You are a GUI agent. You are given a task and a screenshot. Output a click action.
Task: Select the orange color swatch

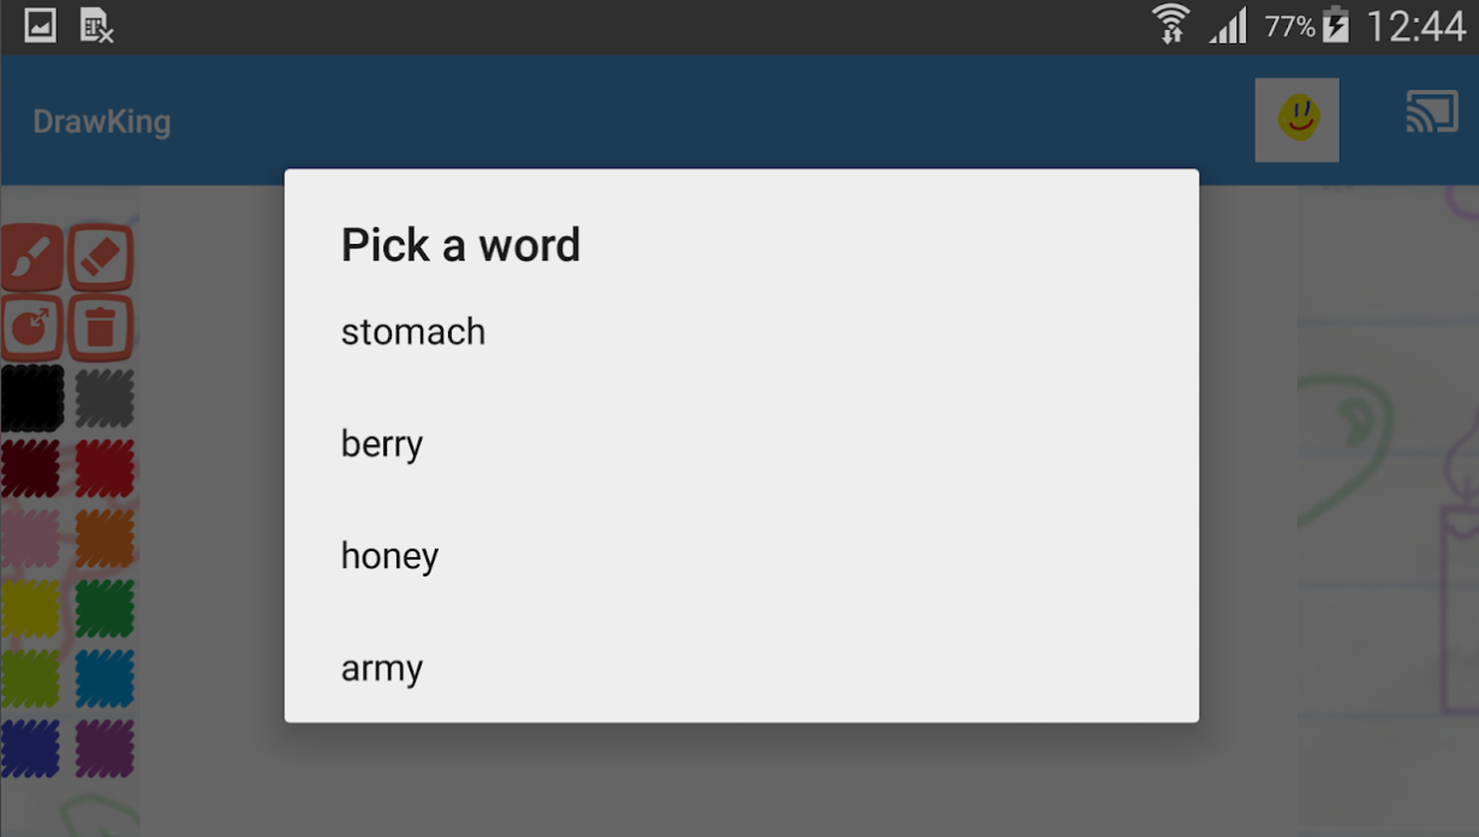pyautogui.click(x=105, y=539)
